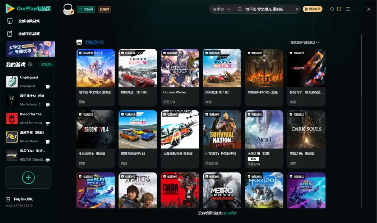Screen dimensions: 377x223
Task: Refresh my games list icon
Action: point(30,64)
